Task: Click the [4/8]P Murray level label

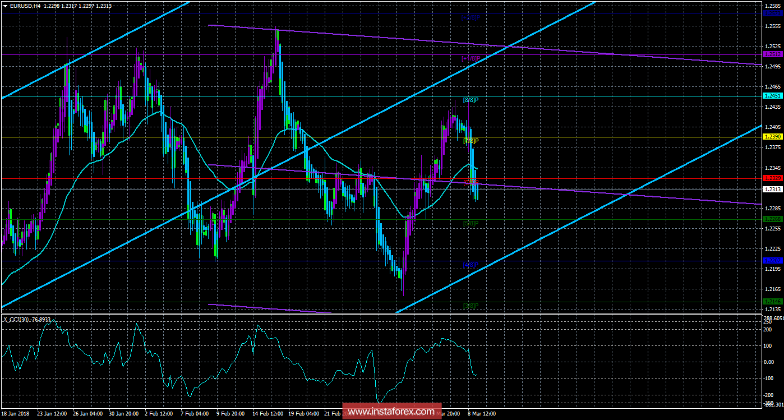Action: [x=471, y=264]
